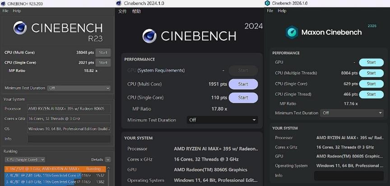This screenshot has width=390, height=186.
Task: Start CPU Single Core test in R23
Action: click(x=103, y=63)
